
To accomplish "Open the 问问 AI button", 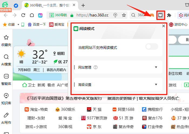I will [184, 15].
